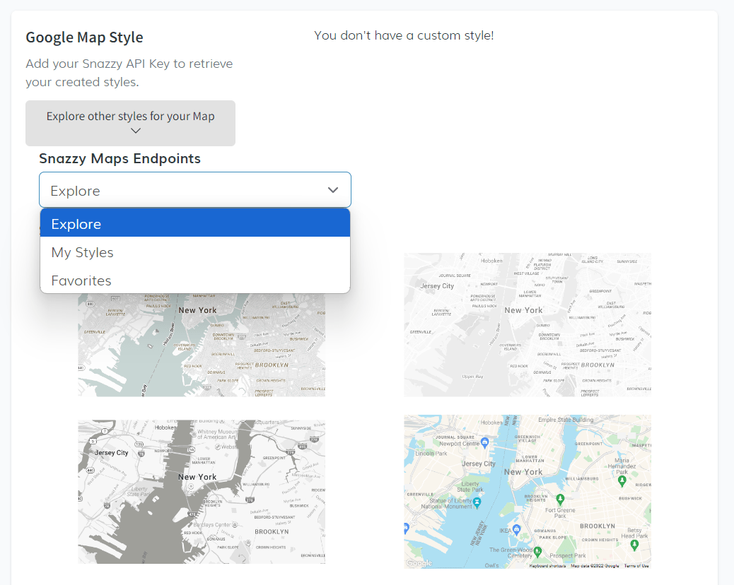
Task: Click the Newport Centre shopping marker
Action: click(484, 442)
